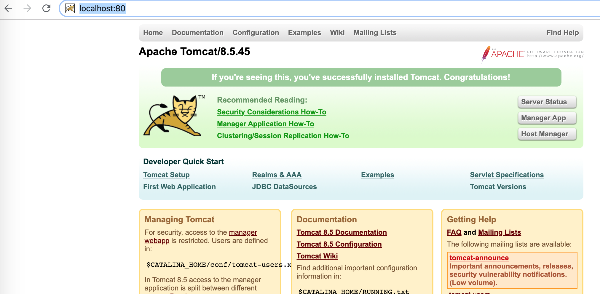Go to Configuration in the nav bar
The width and height of the screenshot is (600, 294).
pyautogui.click(x=256, y=33)
